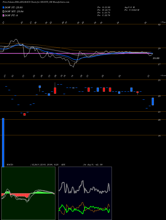Click the 'Pre V: 0.045 M' value
The height and width of the screenshot is (220, 166).
coord(131,10)
